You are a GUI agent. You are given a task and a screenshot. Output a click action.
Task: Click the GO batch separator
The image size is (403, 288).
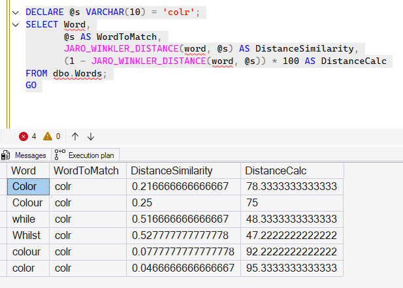pos(31,85)
